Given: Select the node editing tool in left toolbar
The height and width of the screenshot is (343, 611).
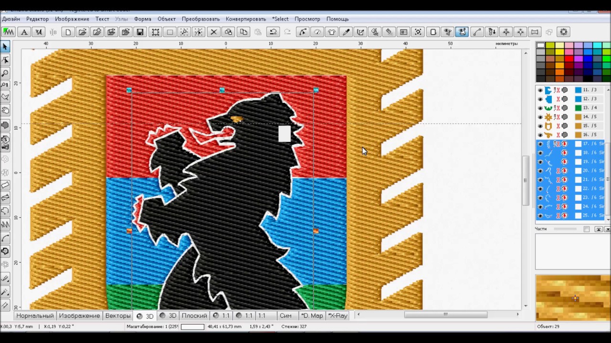Looking at the screenshot, I should (5, 60).
